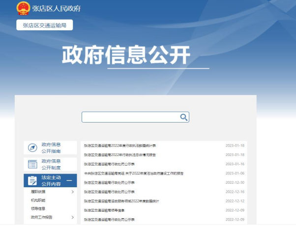
Task: Open 2022年度行政执法数据统计表 article
Action: [120, 146]
